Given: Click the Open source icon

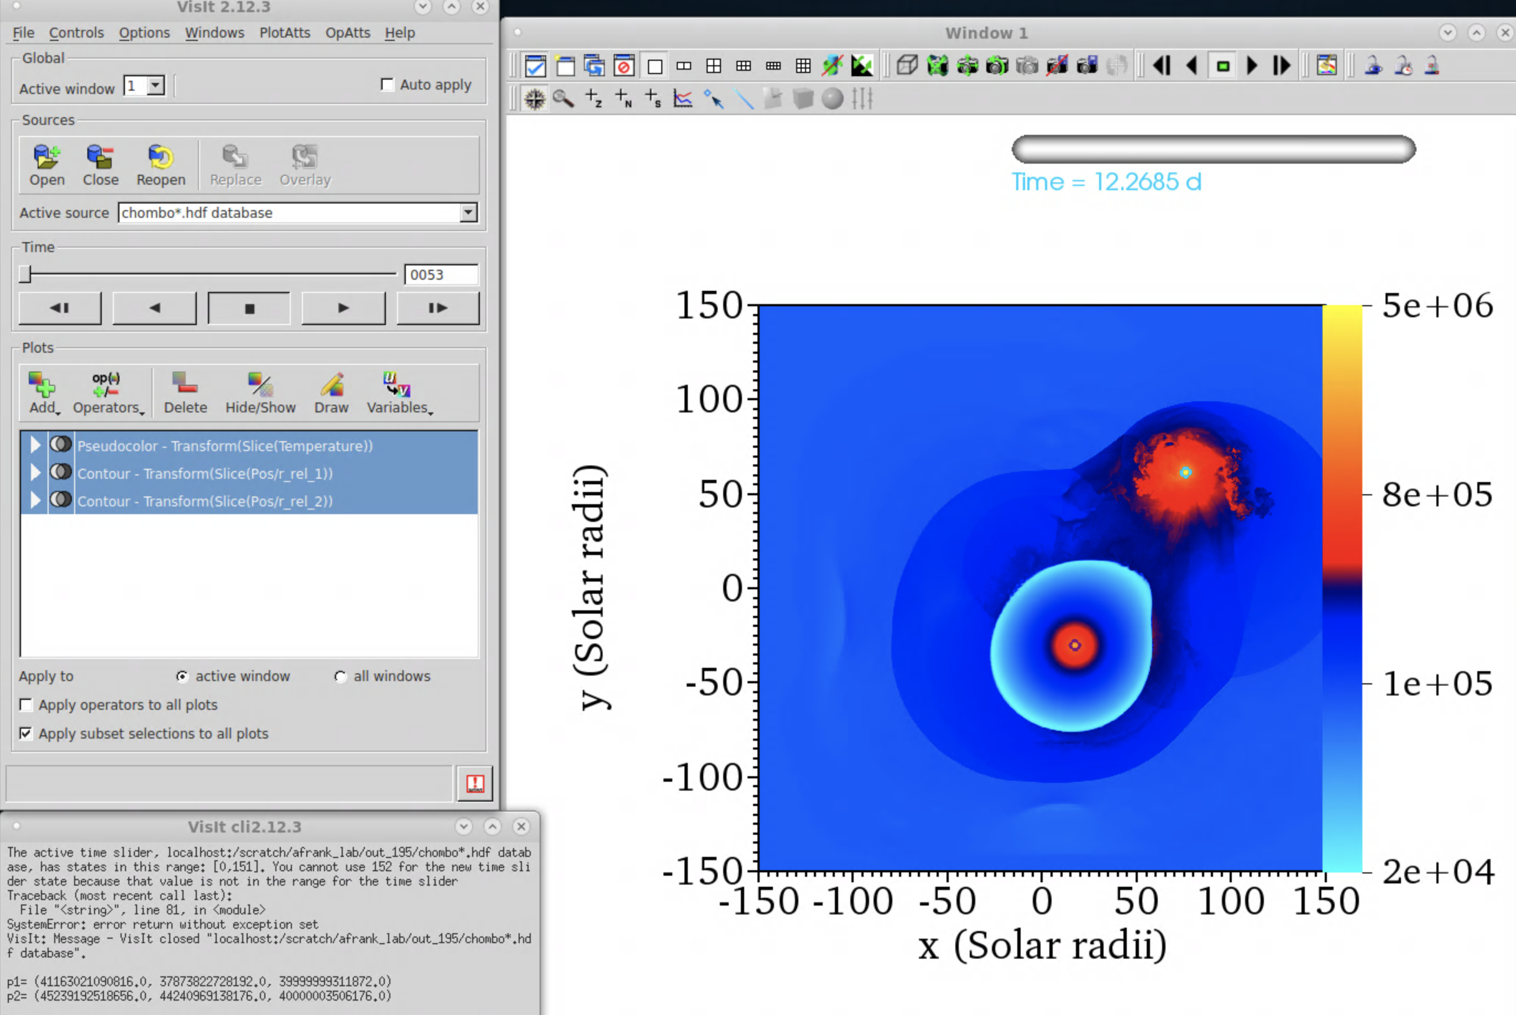Looking at the screenshot, I should [x=46, y=156].
